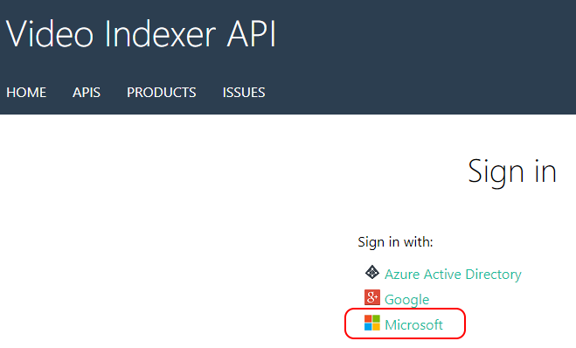The height and width of the screenshot is (348, 576).
Task: Click the word "Azure" in the sign-in list
Action: 402,275
